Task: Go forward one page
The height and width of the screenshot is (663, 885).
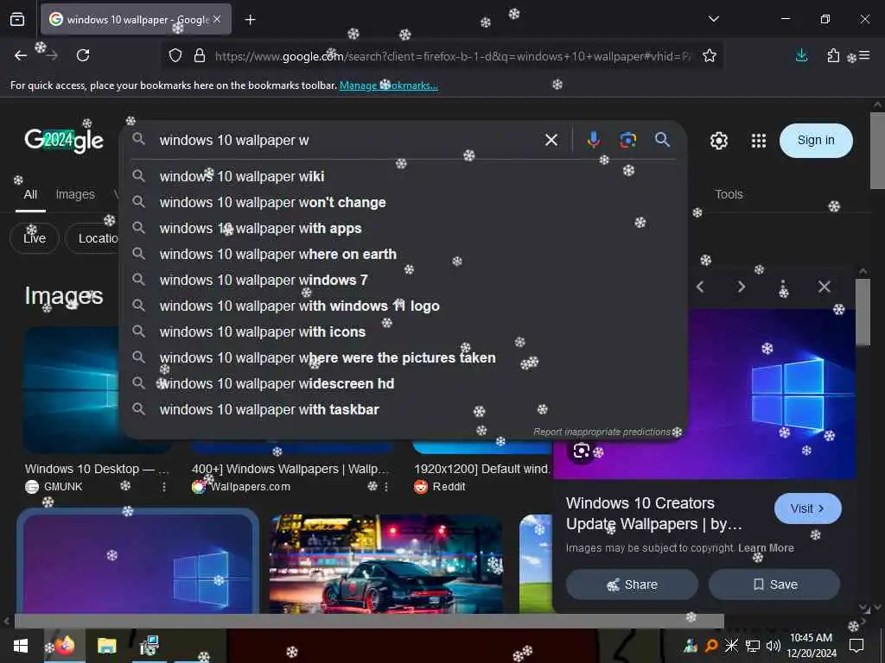Action: pyautogui.click(x=52, y=55)
